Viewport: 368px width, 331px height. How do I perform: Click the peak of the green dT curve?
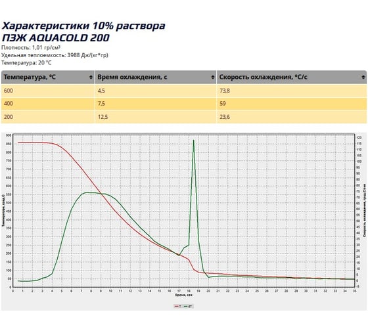tap(193, 141)
